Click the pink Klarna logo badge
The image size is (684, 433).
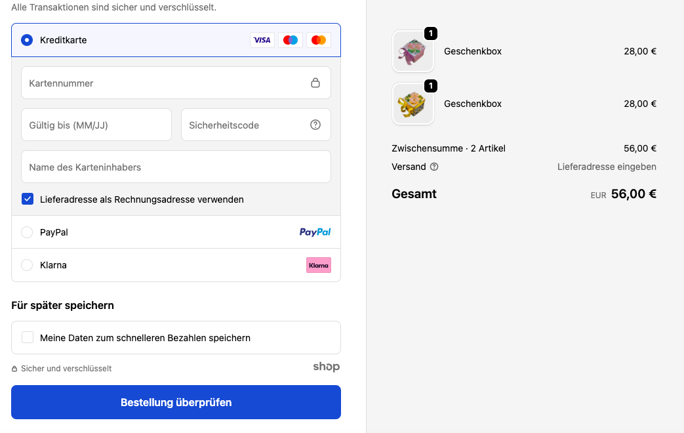pos(319,265)
